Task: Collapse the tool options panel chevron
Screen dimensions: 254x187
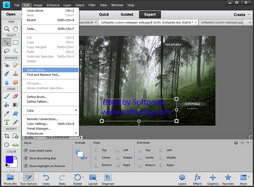Action: coord(248,143)
